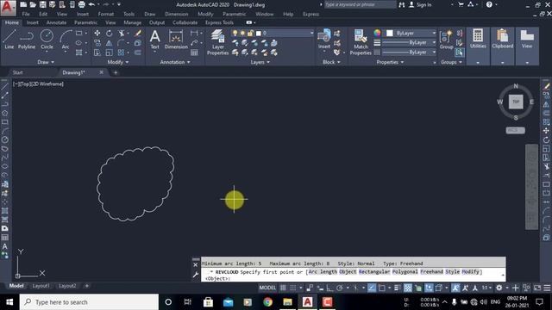Toggle the grid display in status bar
Viewport: 552px width, 310px height.
pos(283,288)
